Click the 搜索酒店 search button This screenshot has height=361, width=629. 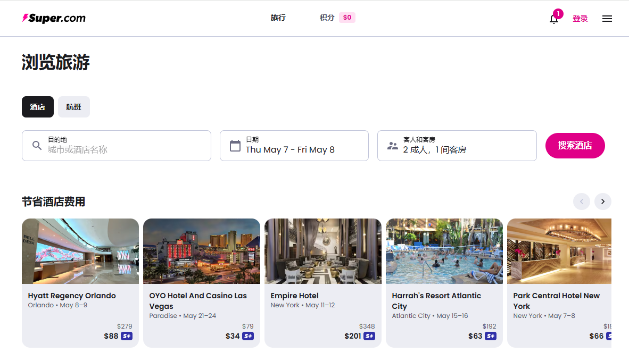(575, 146)
